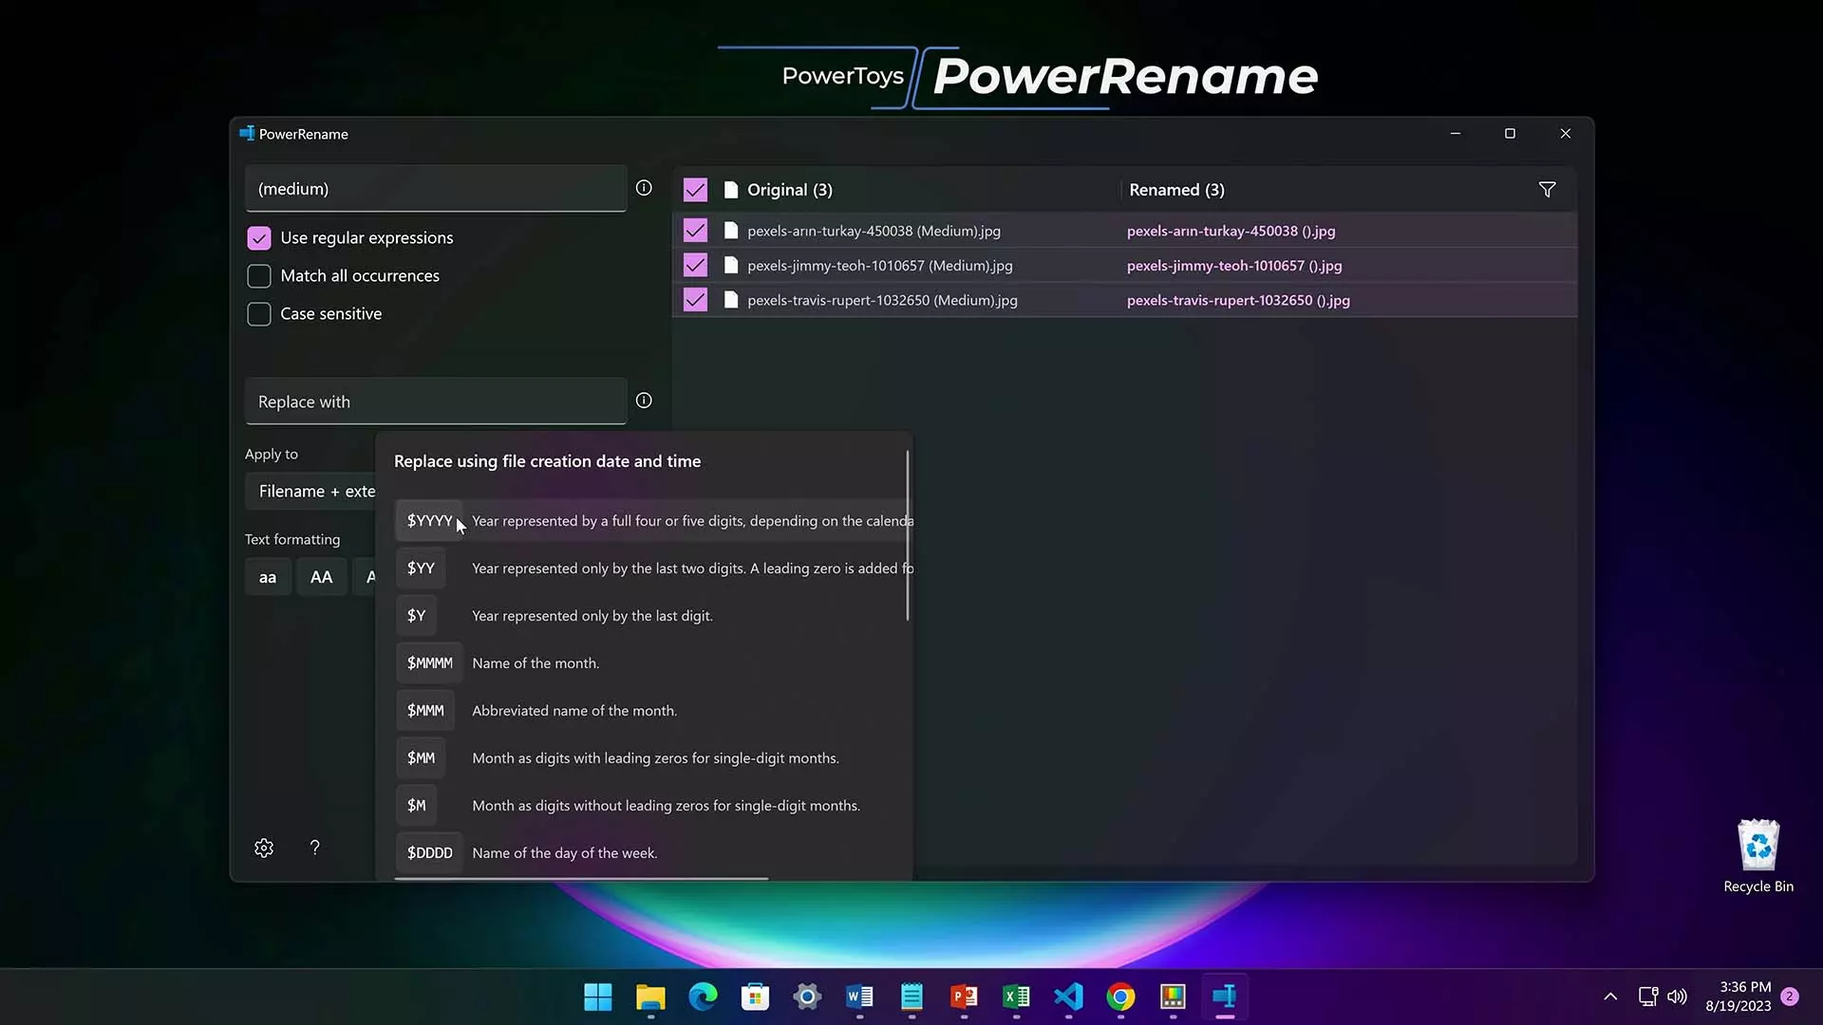Screen dimensions: 1823x1025
Task: Click file icon next to pexels-jimmy-teoh row
Action: tap(731, 266)
